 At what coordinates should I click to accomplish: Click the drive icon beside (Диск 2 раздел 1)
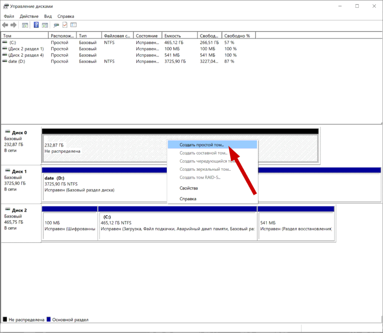coord(4,49)
